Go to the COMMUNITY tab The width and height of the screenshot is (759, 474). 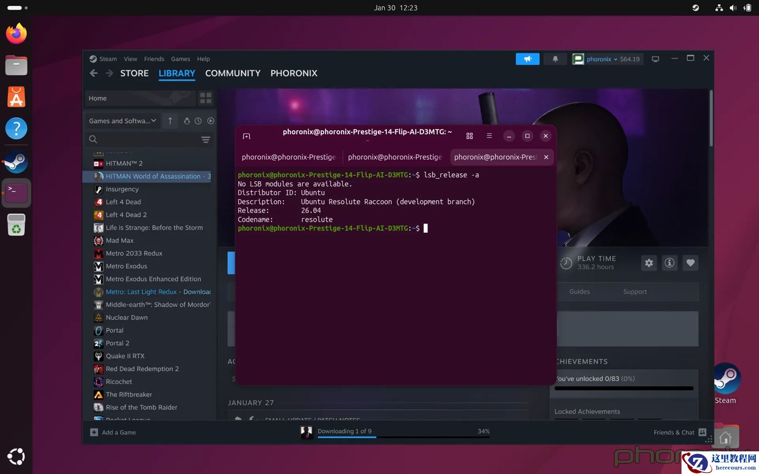click(x=232, y=73)
